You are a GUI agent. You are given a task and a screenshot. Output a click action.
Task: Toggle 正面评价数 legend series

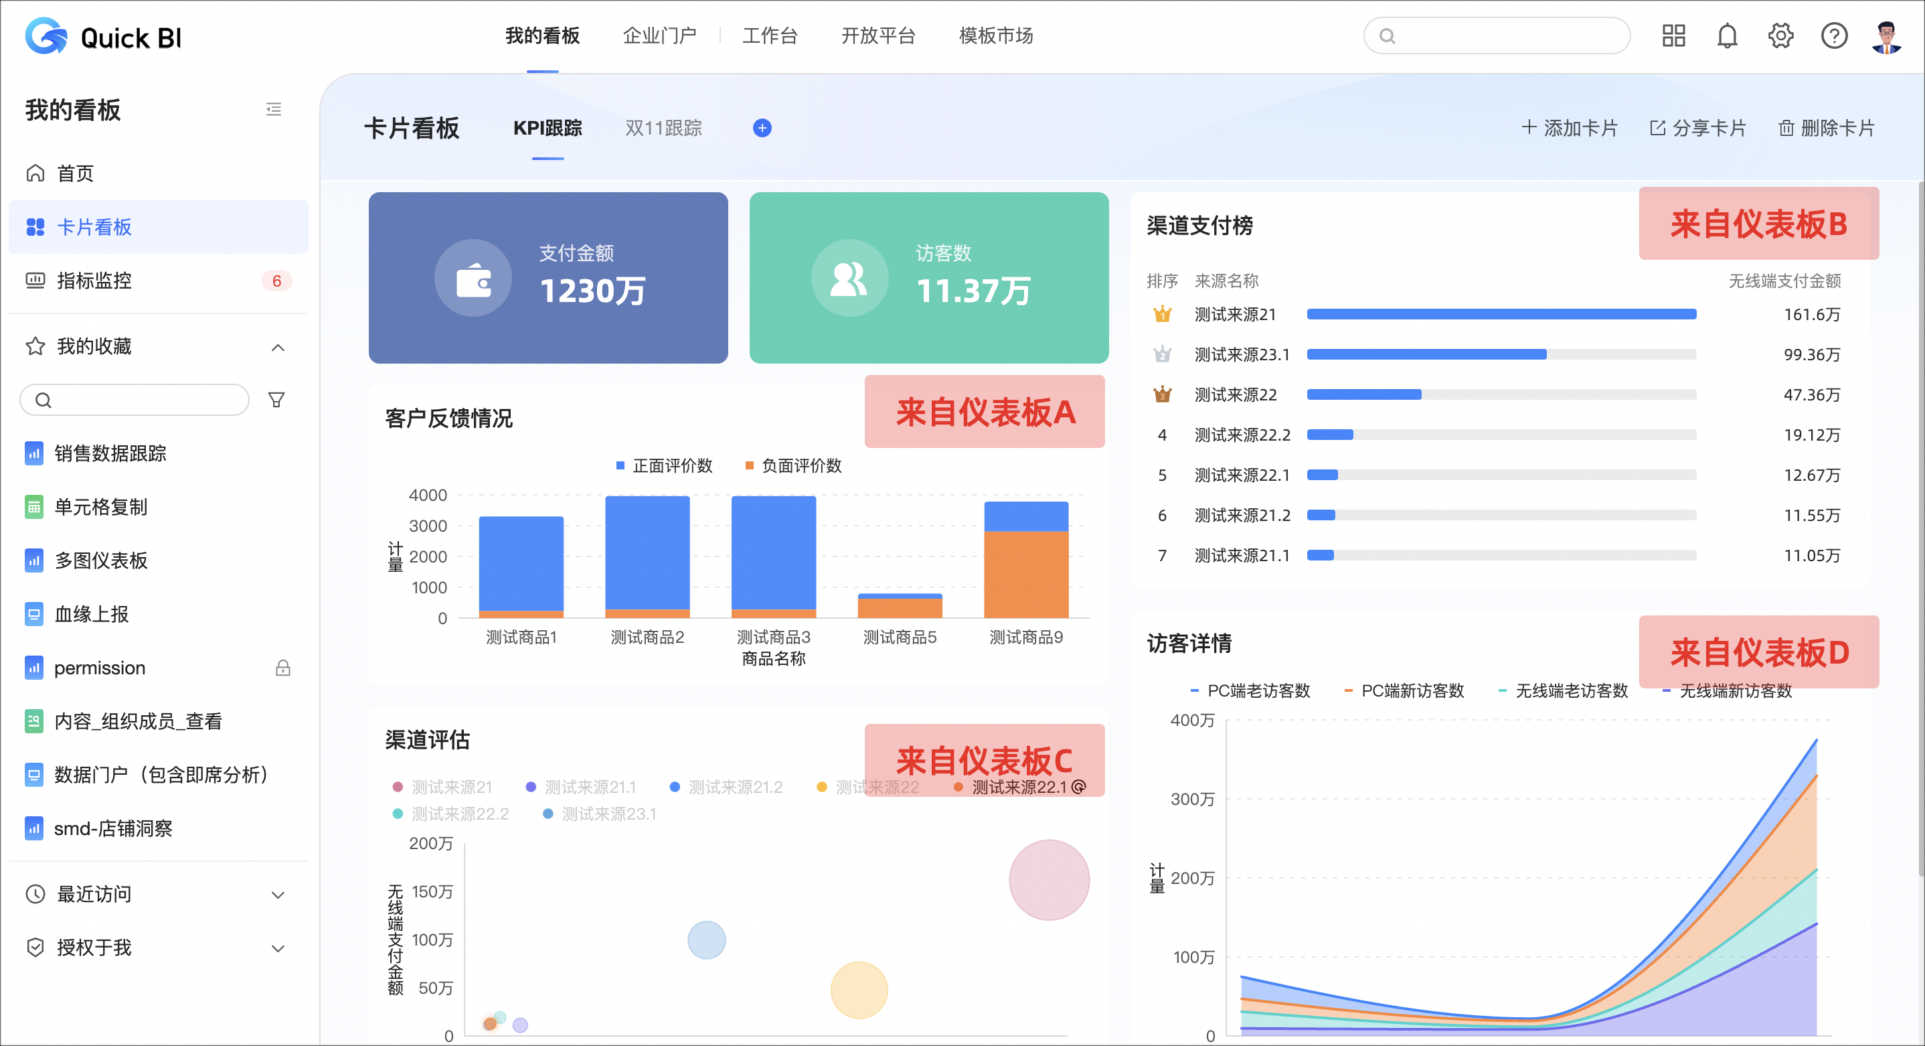tap(663, 466)
